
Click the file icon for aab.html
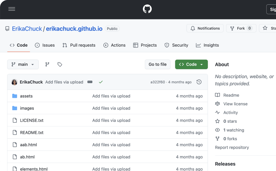[x=15, y=145]
